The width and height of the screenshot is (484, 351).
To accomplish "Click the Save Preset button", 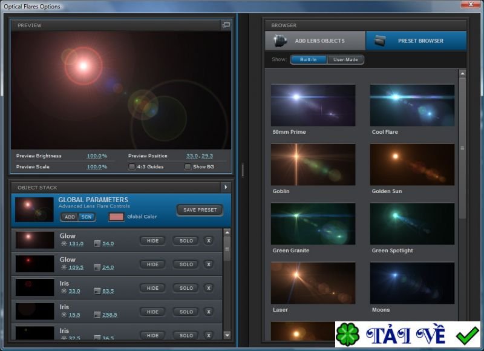I will coord(200,210).
